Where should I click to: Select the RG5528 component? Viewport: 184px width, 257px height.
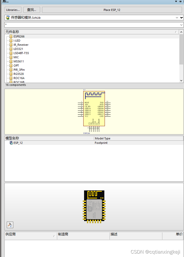(18, 74)
